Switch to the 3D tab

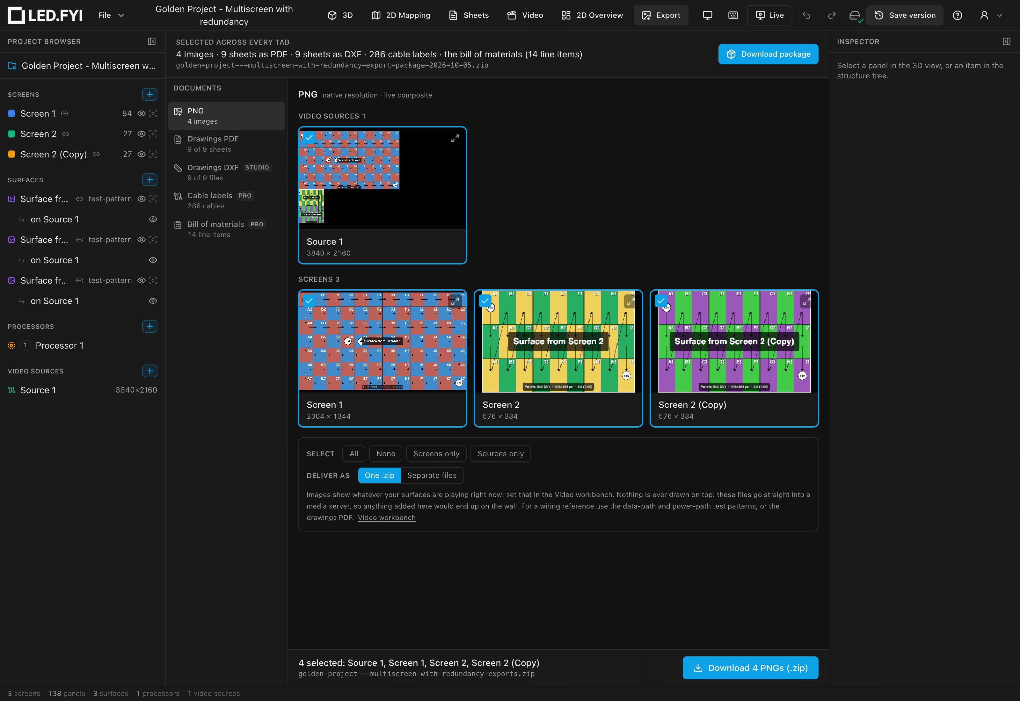(340, 15)
